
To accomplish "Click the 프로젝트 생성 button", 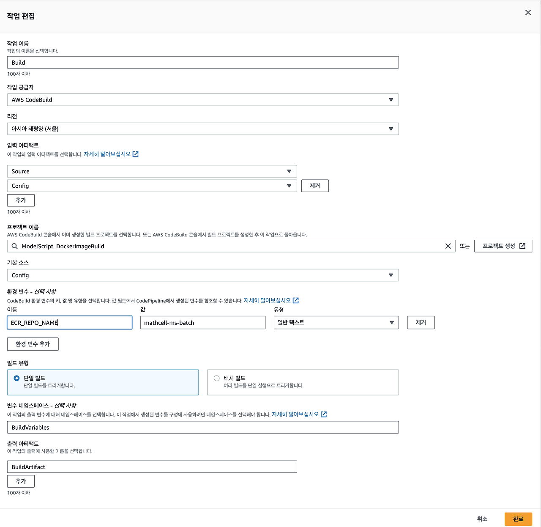I will tap(503, 246).
